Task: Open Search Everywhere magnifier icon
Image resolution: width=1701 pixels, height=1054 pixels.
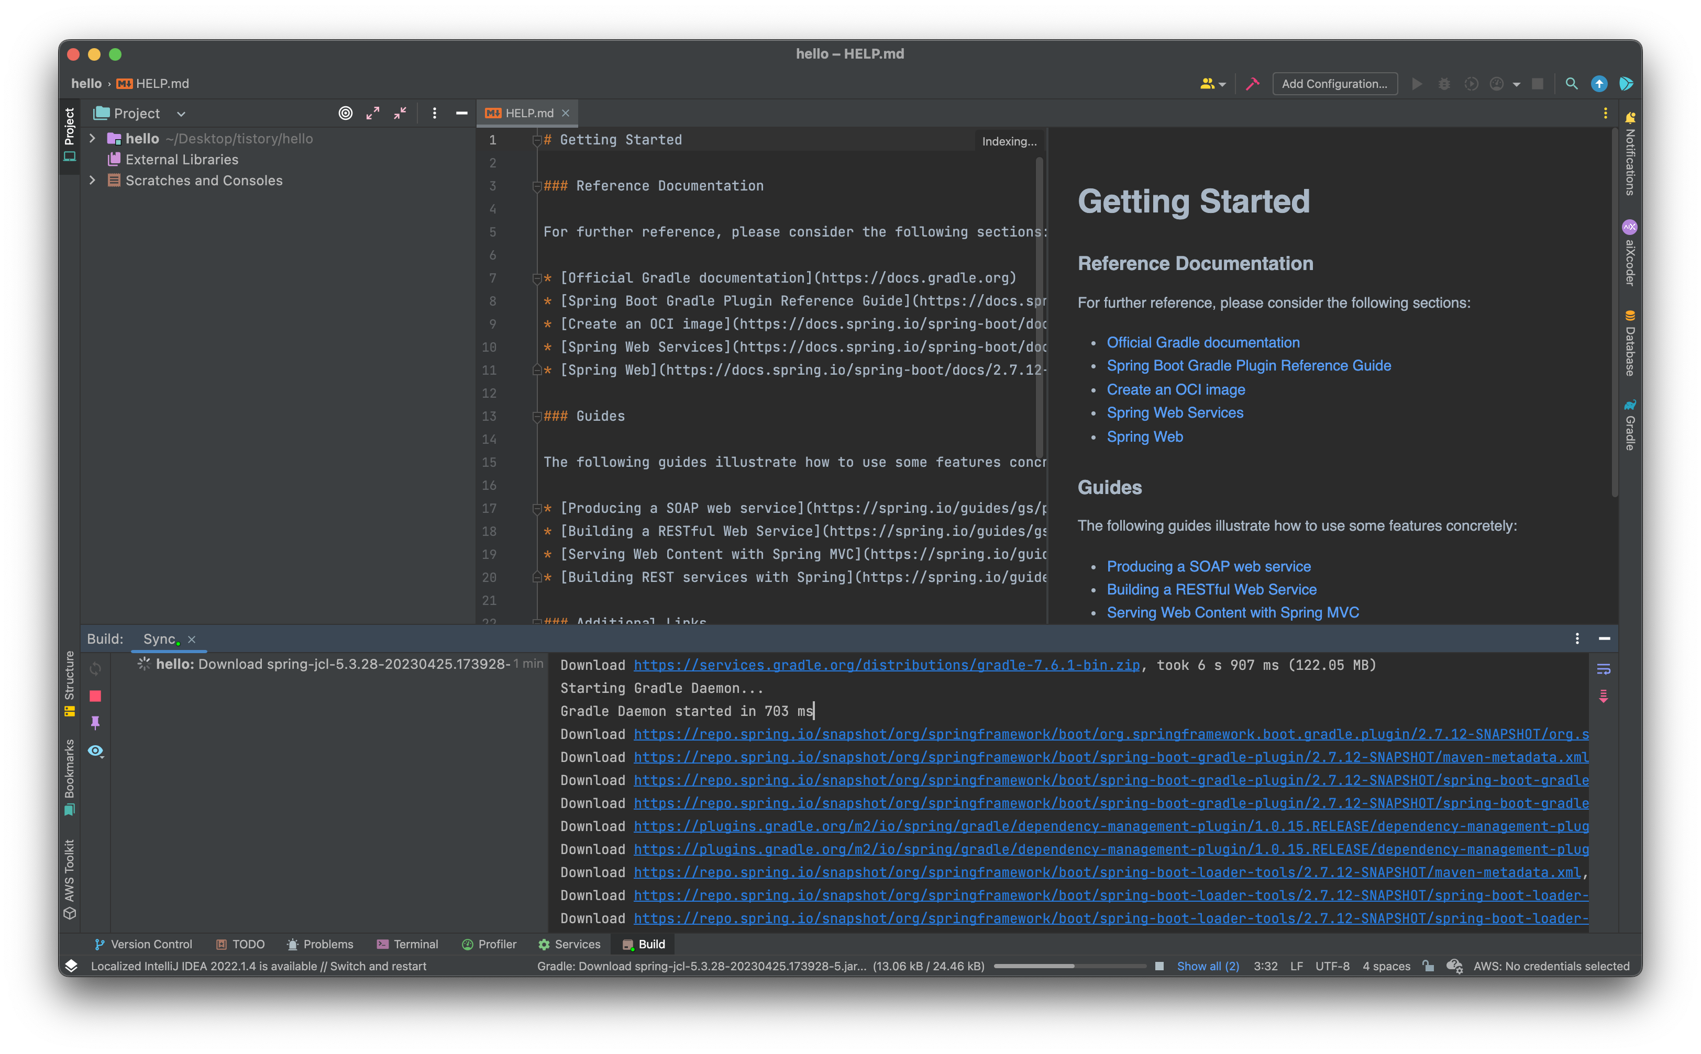Action: tap(1571, 84)
